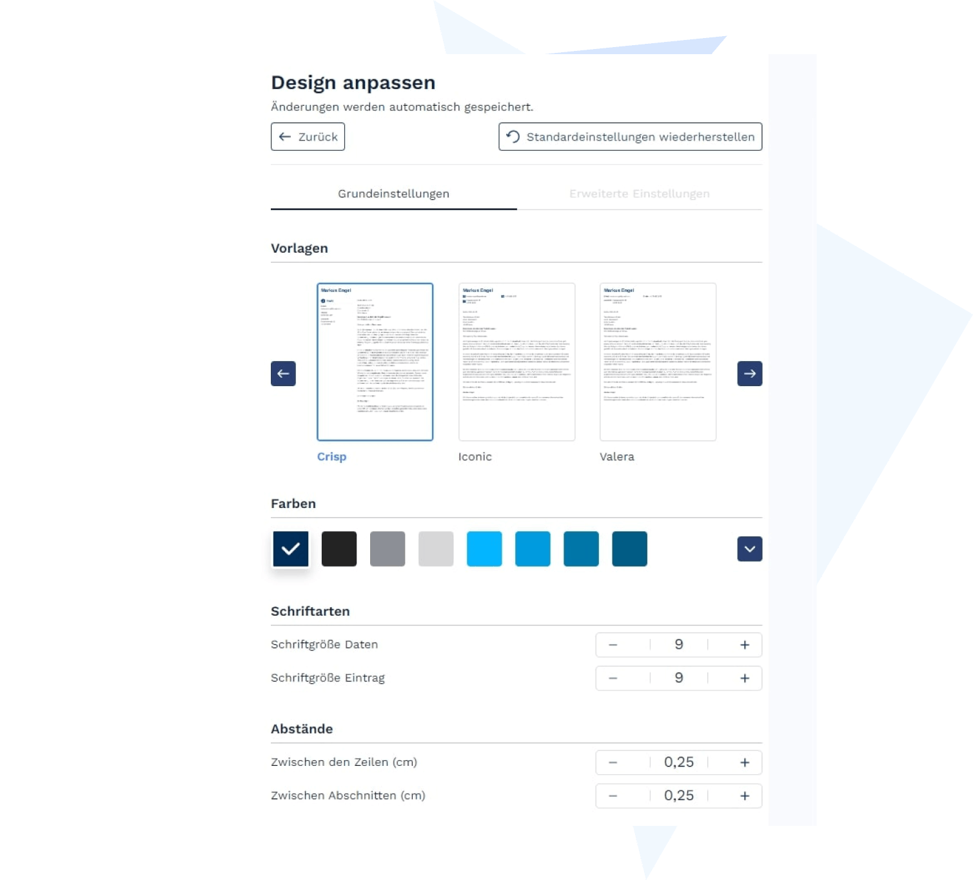Click the Änderungen werden automatisch gespeichert text
The image size is (973, 880).
pos(402,107)
